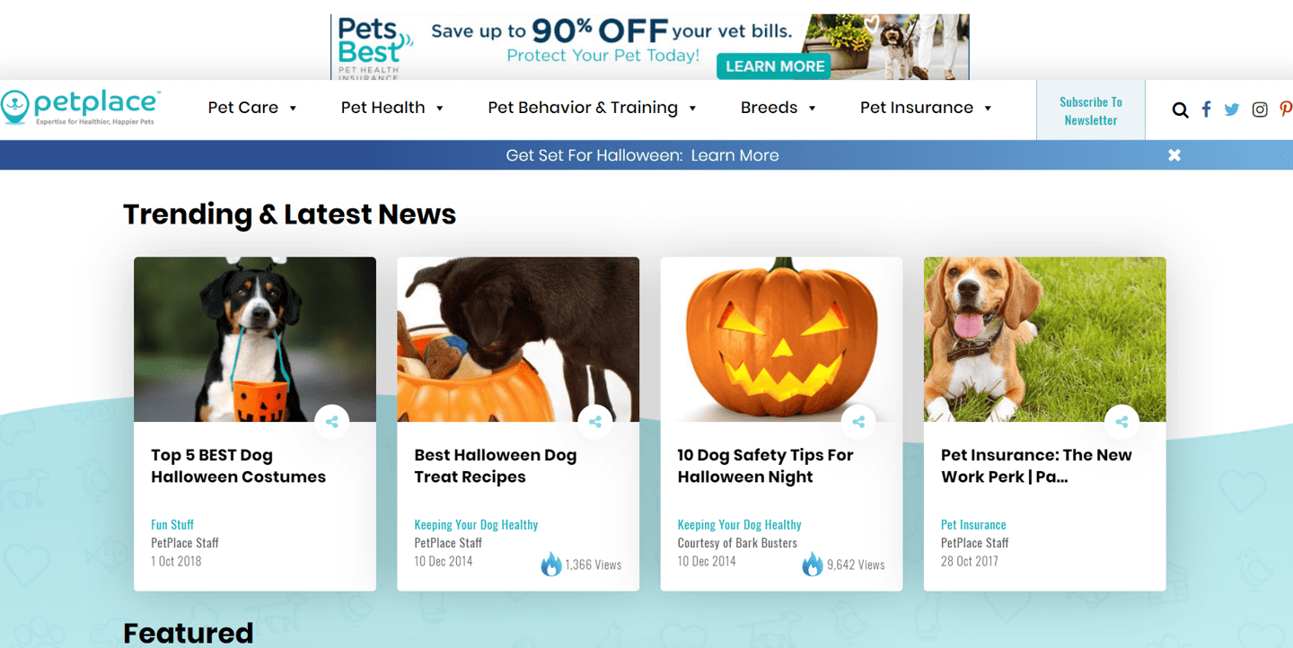This screenshot has height=648, width=1293.
Task: Share the Dog Safety Tips article
Action: click(x=858, y=422)
